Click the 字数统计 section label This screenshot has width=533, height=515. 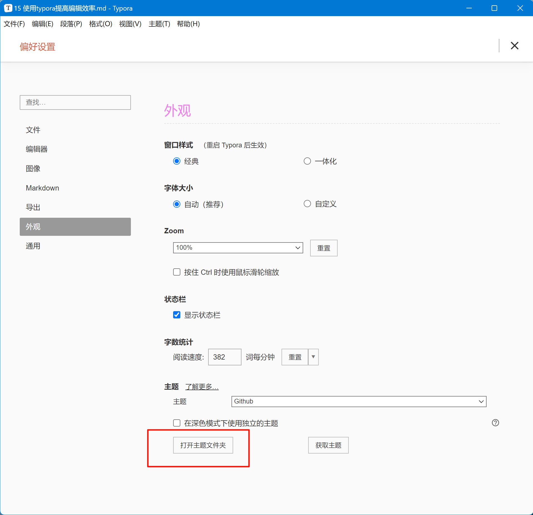pyautogui.click(x=178, y=342)
